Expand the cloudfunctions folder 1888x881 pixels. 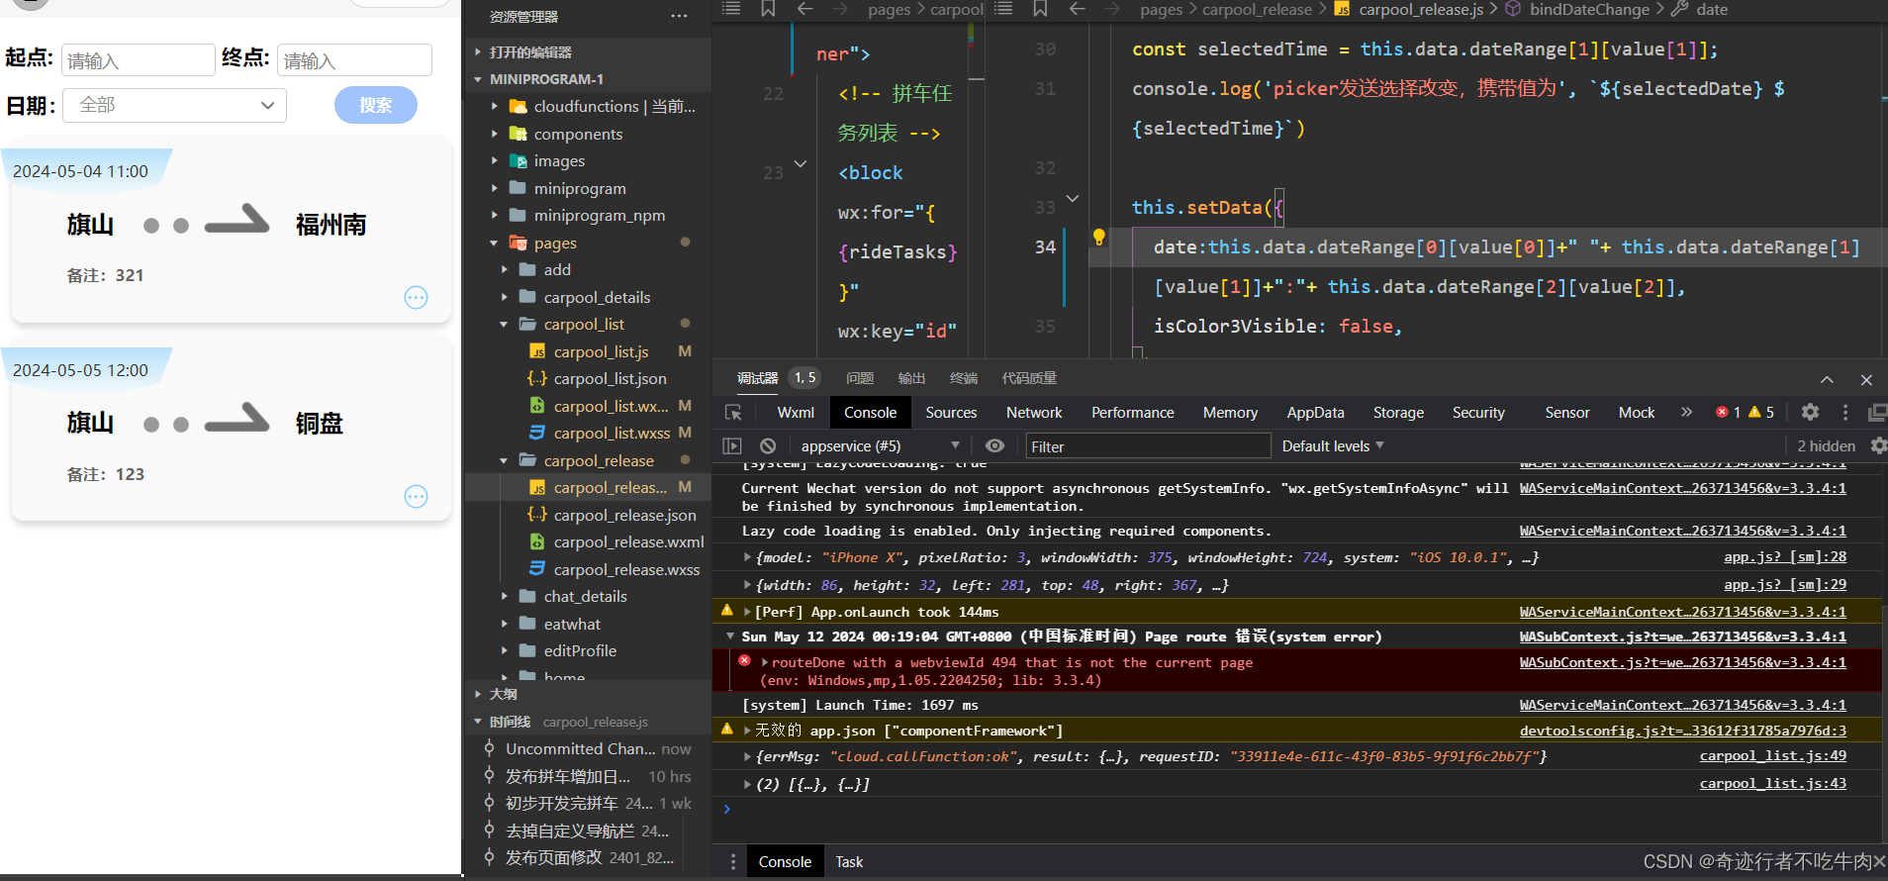click(495, 106)
